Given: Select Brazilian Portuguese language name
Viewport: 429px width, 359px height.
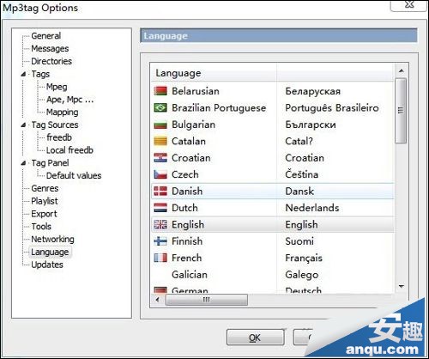Looking at the screenshot, I should 219,108.
